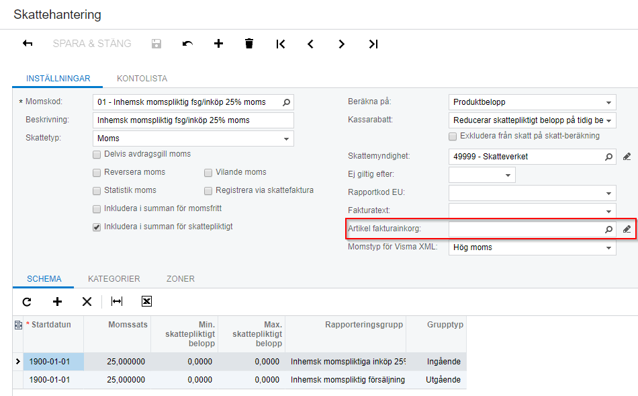The width and height of the screenshot is (638, 396).
Task: Click the undo icon in top toolbar
Action: pyautogui.click(x=187, y=44)
